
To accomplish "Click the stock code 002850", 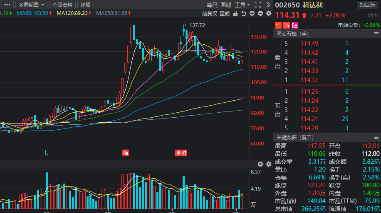I will click(x=287, y=5).
